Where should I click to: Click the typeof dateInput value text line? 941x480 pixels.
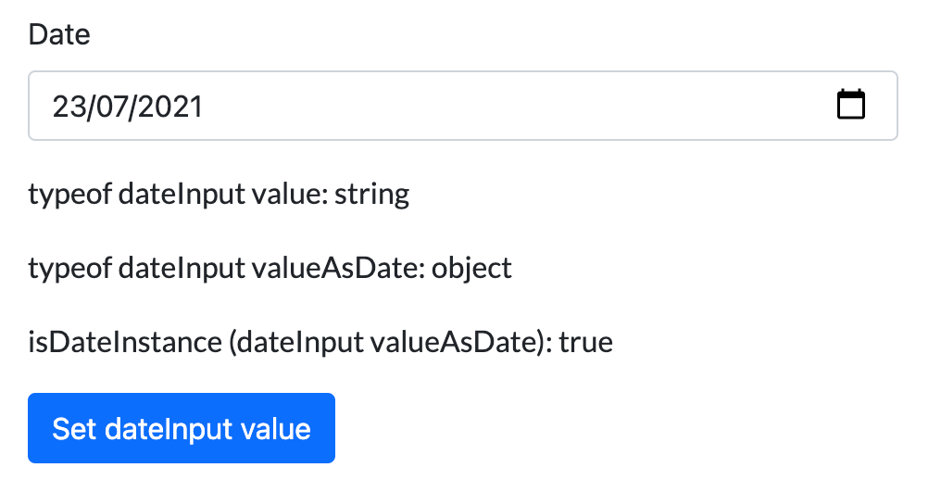(220, 195)
